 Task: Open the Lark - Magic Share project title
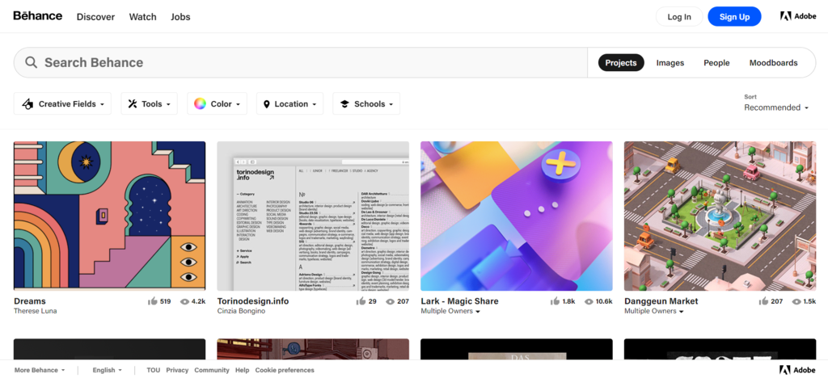coord(459,301)
